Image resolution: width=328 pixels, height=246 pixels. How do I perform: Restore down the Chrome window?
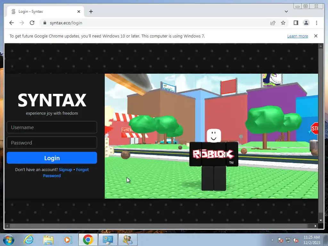click(306, 6)
